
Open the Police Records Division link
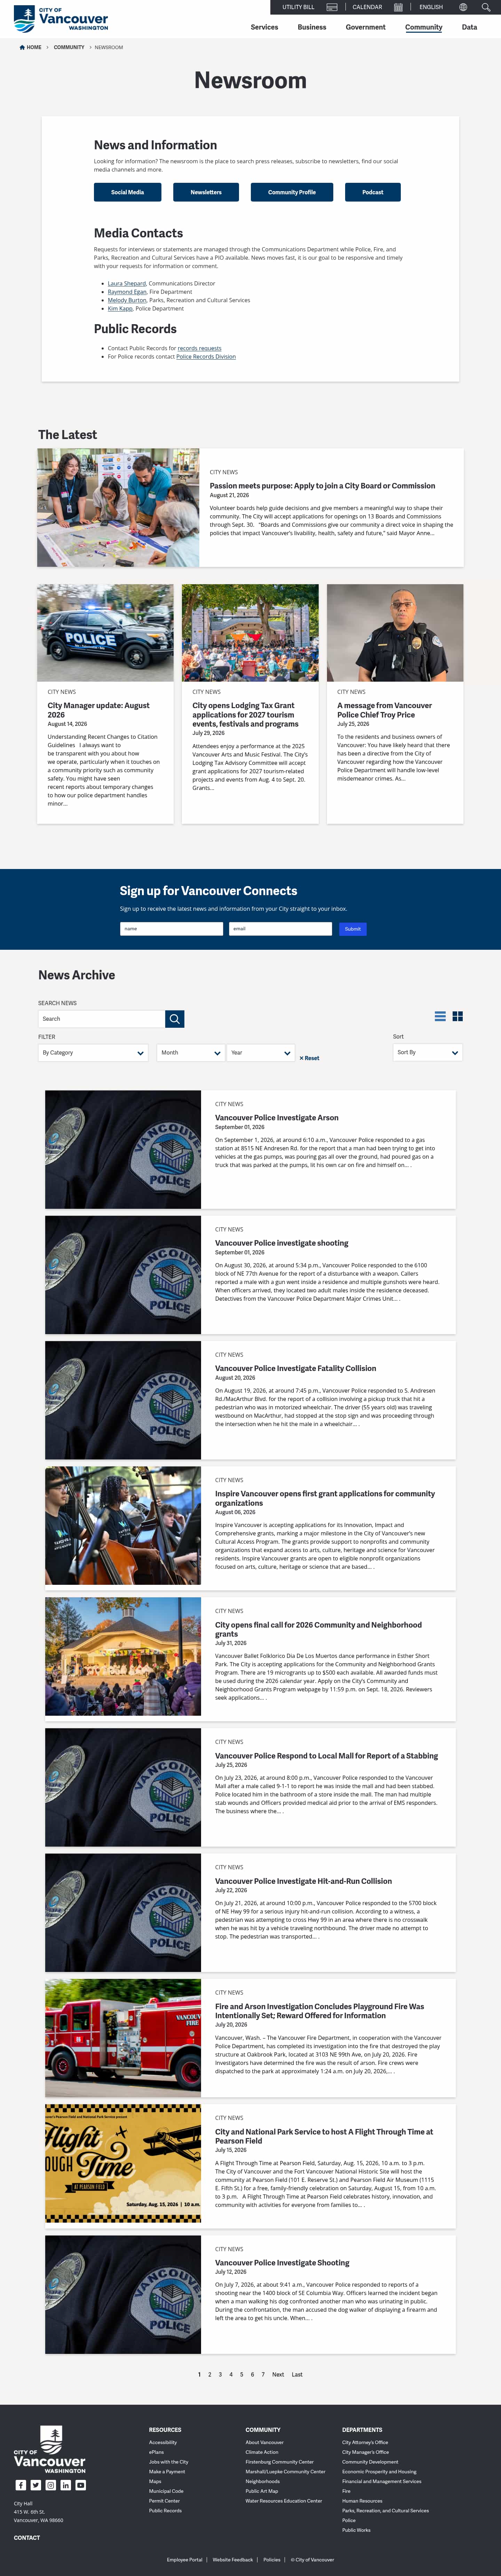point(206,356)
